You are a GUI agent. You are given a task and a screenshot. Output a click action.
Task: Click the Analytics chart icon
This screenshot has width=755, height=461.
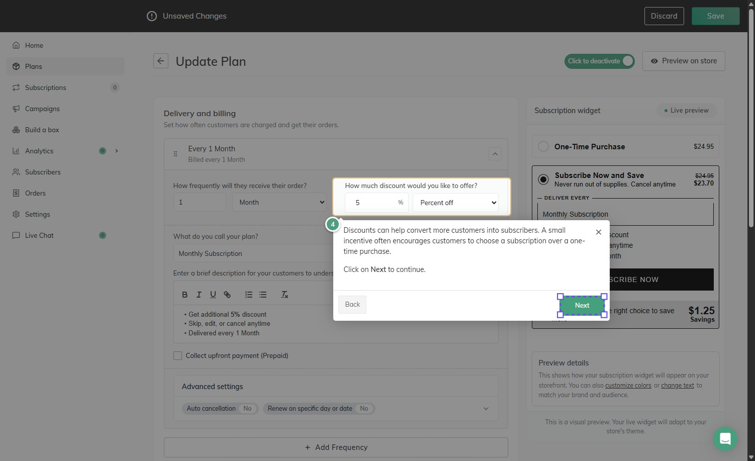(x=16, y=151)
